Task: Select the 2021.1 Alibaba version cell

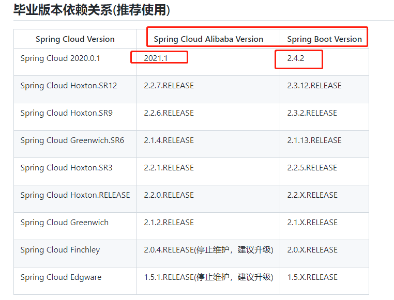Action: [x=208, y=62]
